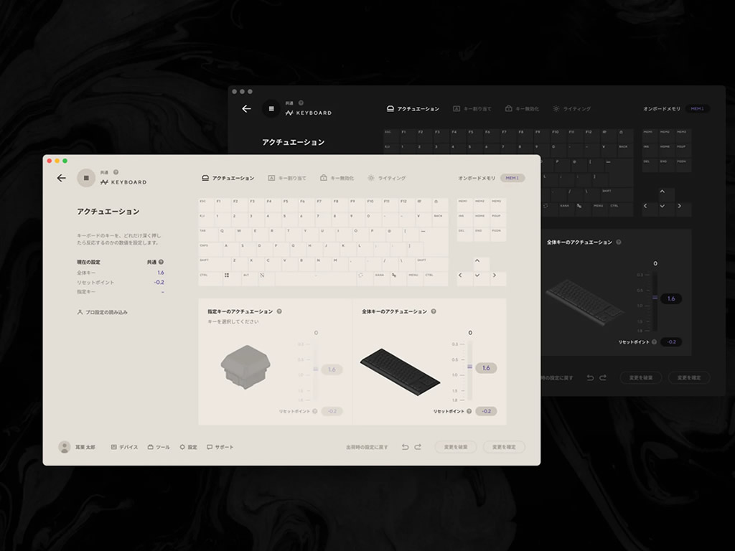Open the ツール tools section
Screen dimensions: 735x551
159,447
